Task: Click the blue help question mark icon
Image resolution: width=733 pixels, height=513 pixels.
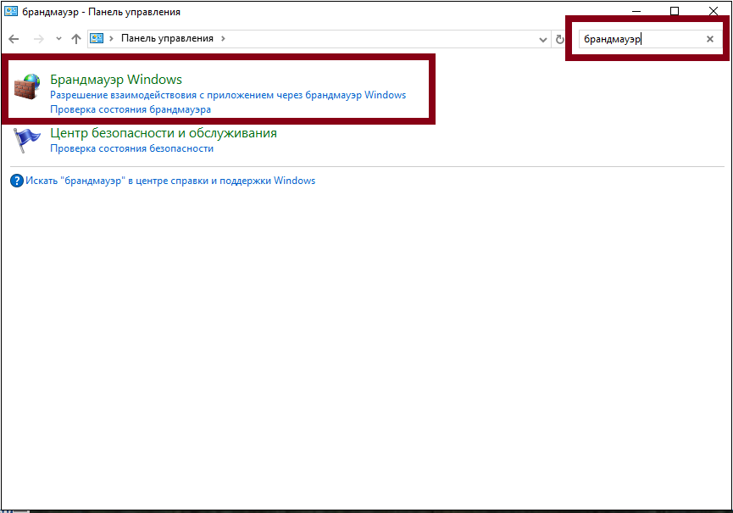Action: 17,181
